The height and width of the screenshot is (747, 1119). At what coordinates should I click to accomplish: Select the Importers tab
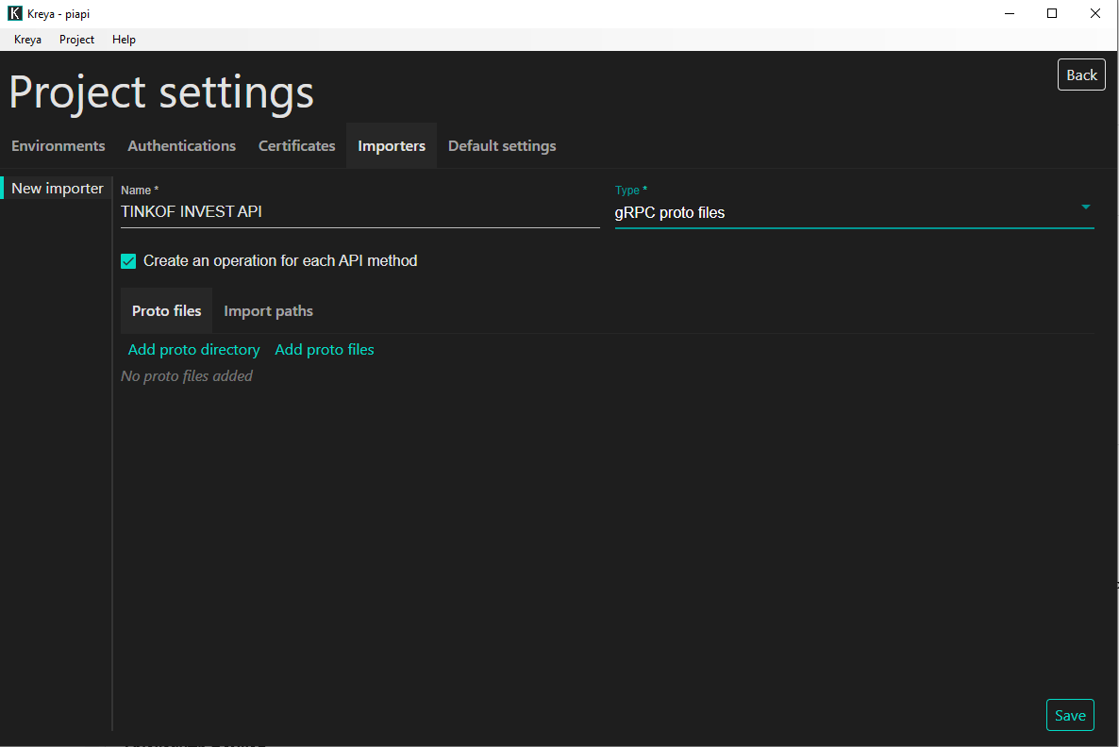[x=392, y=146]
